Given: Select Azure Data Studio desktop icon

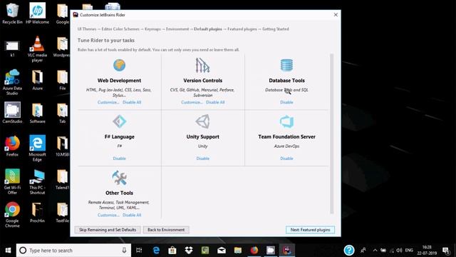Looking at the screenshot, I should tap(12, 82).
